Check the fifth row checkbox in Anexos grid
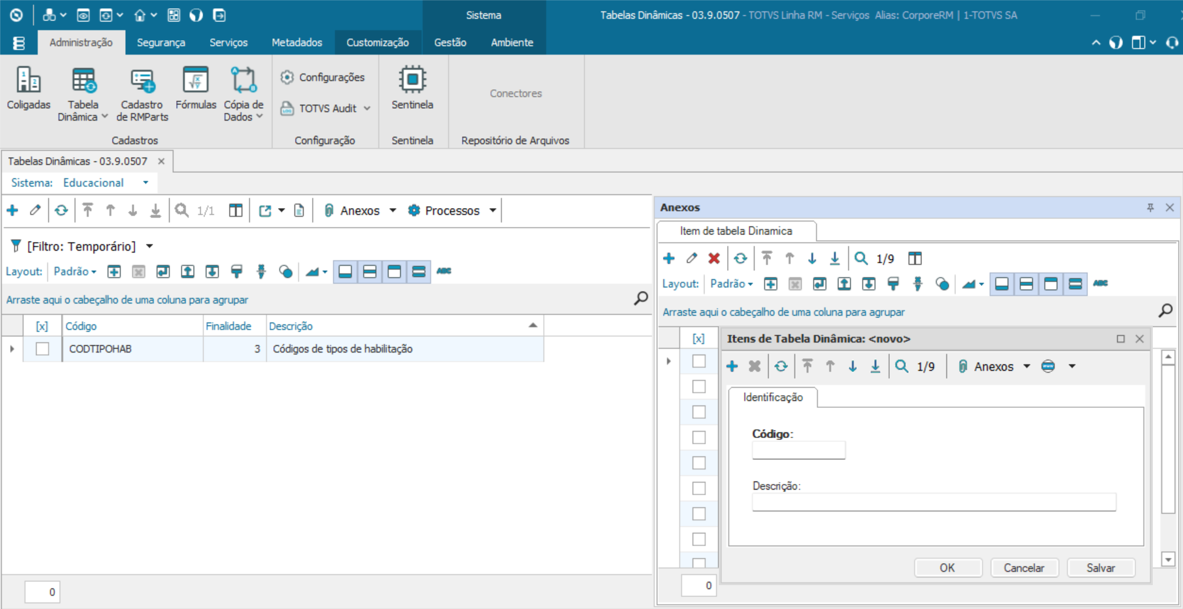 coord(699,463)
